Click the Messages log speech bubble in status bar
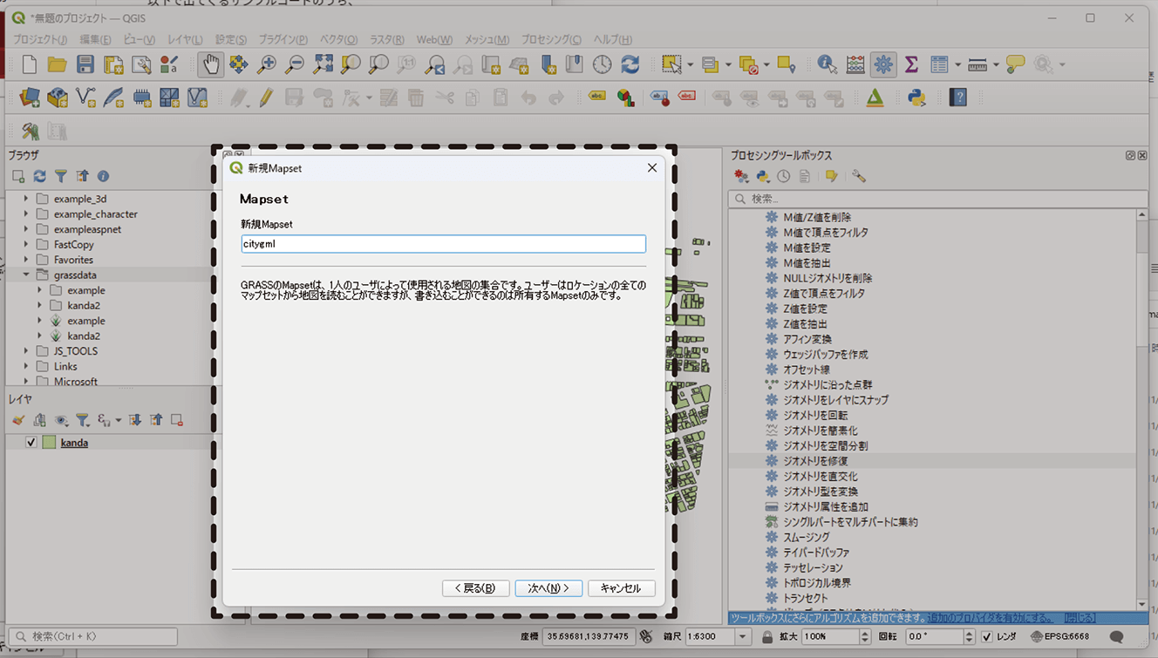Image resolution: width=1158 pixels, height=658 pixels. click(1116, 637)
